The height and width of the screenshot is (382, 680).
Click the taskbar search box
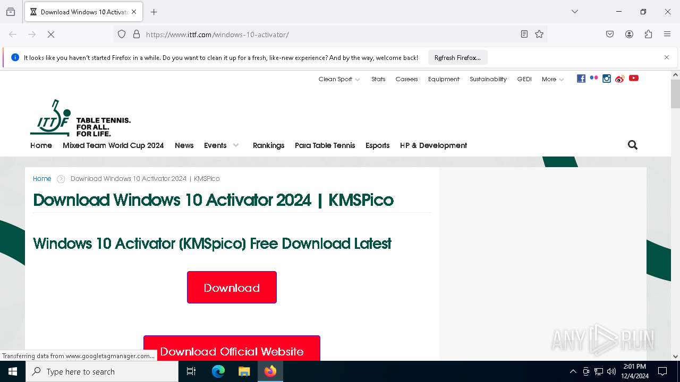(102, 371)
